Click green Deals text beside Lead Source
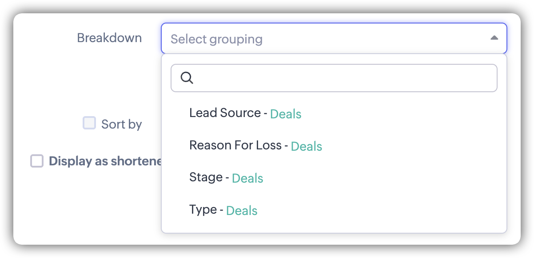This screenshot has height=258, width=534. (x=286, y=114)
